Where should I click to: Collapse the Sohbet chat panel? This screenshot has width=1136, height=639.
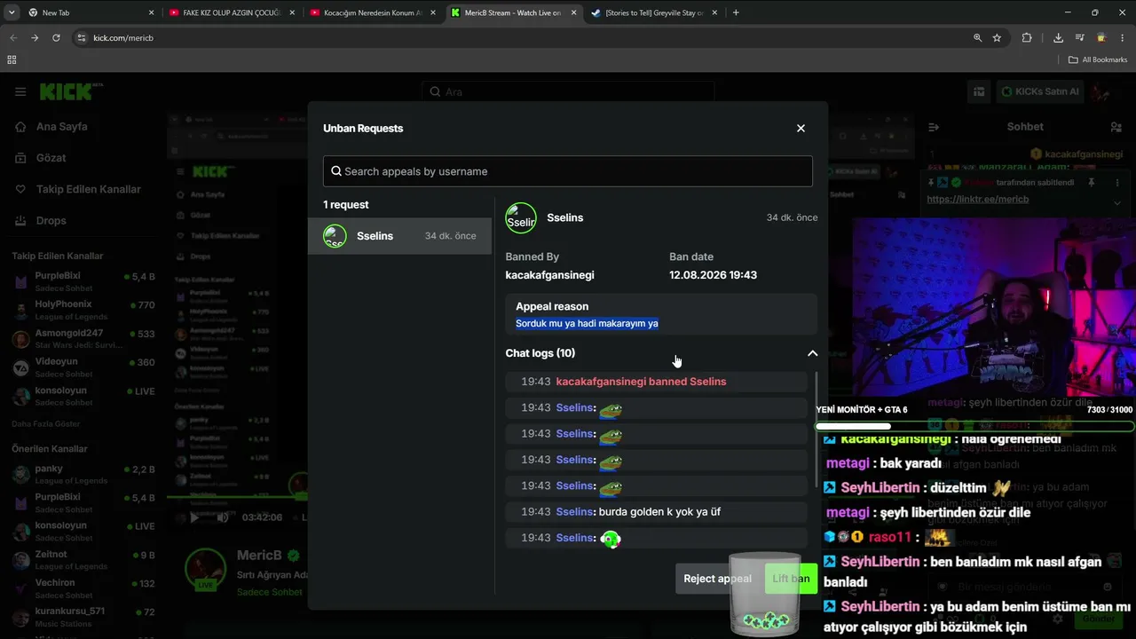934,127
